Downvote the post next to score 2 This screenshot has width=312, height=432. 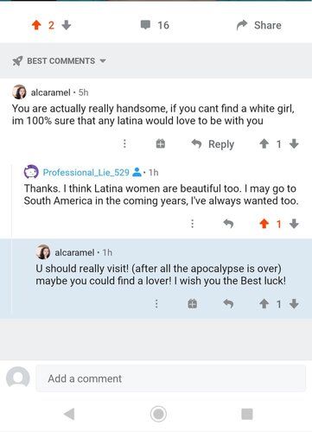(67, 25)
